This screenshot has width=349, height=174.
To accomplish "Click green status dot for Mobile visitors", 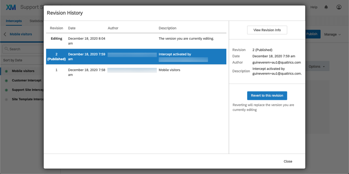I will coord(6,71).
